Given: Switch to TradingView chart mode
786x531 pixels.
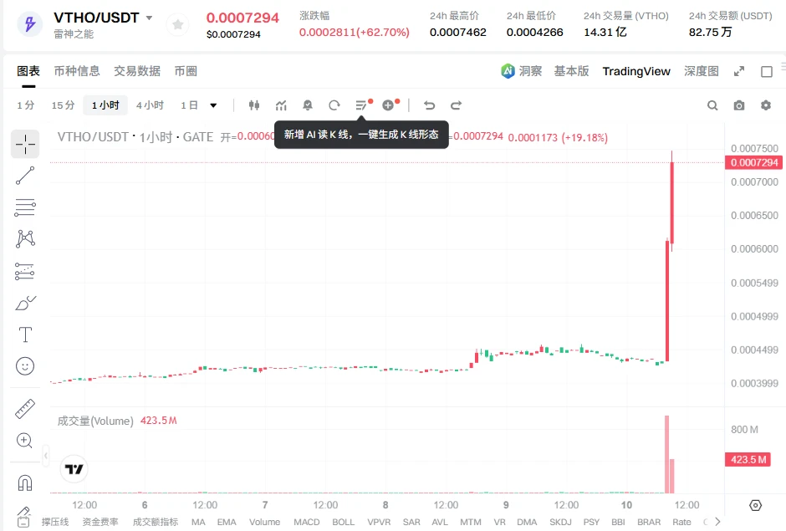Looking at the screenshot, I should point(636,71).
